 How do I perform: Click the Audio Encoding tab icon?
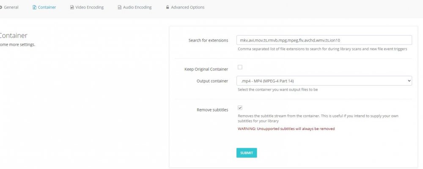[120, 8]
